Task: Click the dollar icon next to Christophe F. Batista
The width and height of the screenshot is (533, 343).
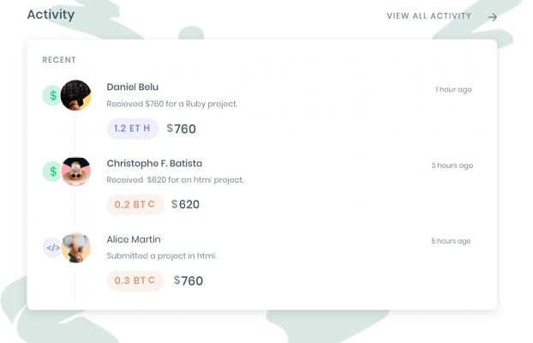Action: coord(52,171)
